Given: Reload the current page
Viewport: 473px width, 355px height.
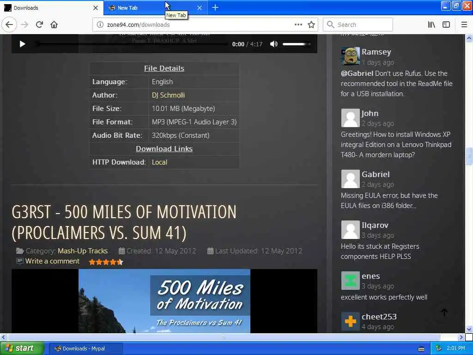Looking at the screenshot, I should [39, 24].
